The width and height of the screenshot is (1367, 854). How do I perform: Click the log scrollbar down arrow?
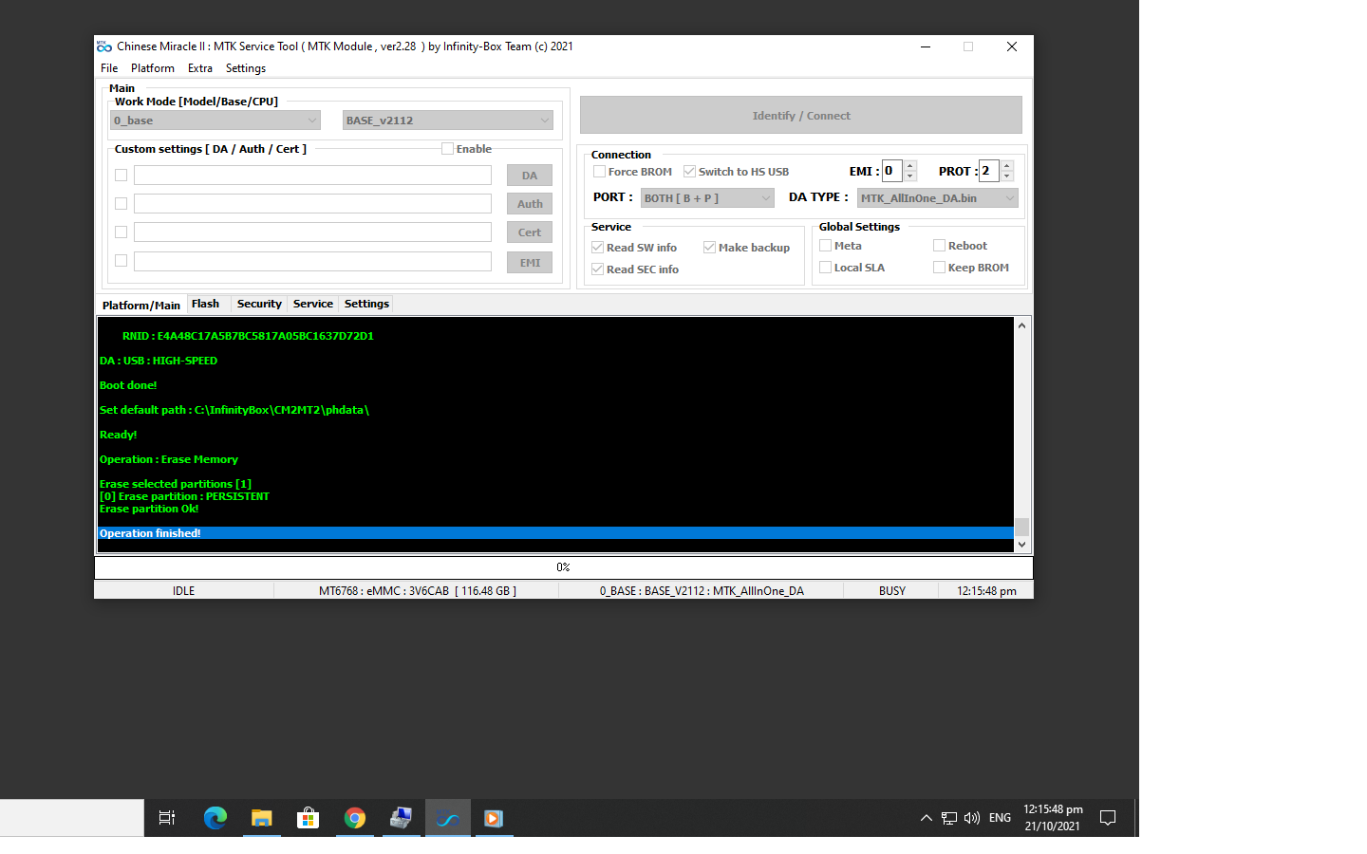click(x=1021, y=545)
